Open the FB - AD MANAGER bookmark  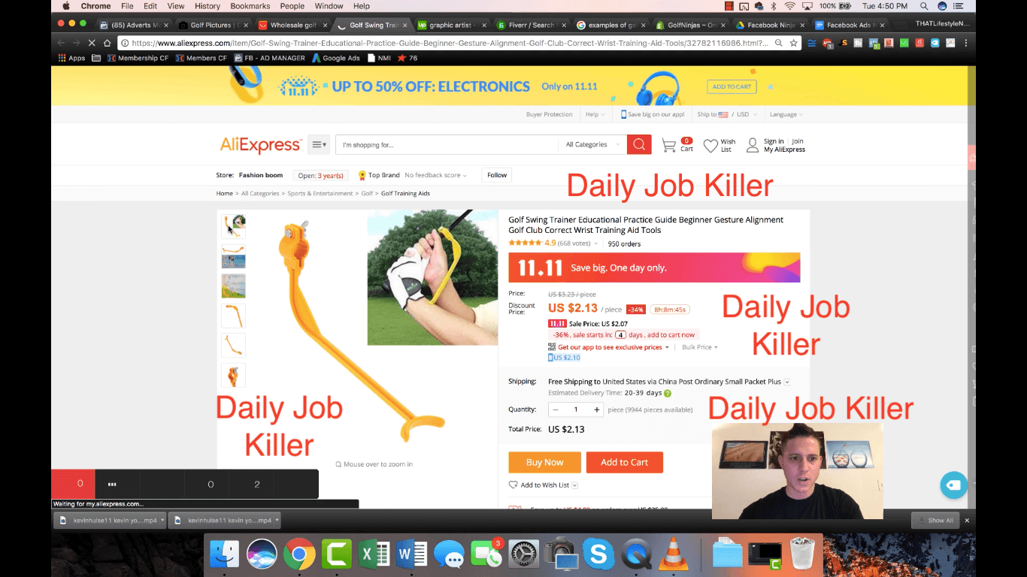tap(268, 58)
